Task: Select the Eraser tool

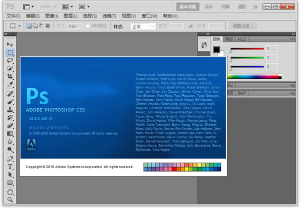Action: [10, 126]
